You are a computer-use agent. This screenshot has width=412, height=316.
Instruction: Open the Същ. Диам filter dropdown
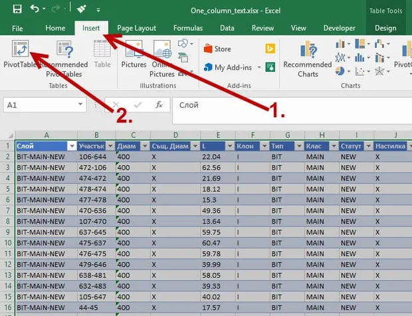[195, 146]
